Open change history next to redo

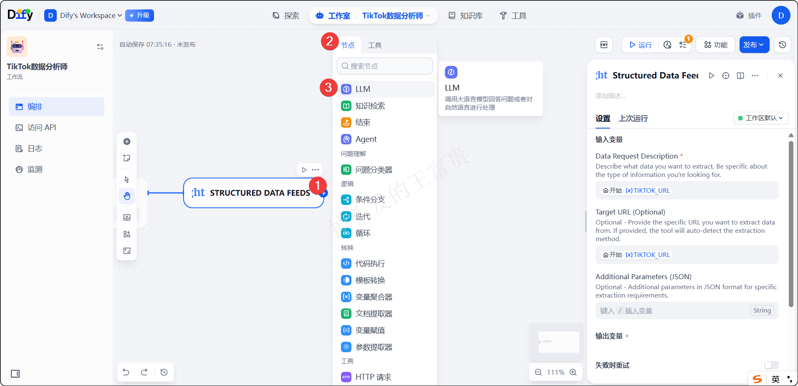click(164, 372)
